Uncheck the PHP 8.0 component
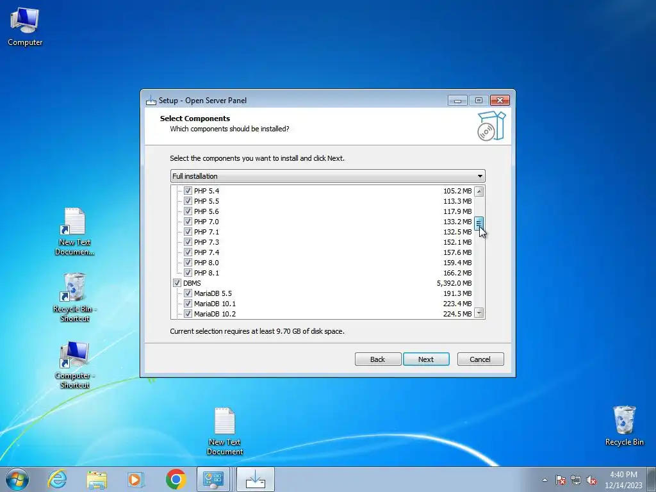This screenshot has height=492, width=656. [188, 262]
